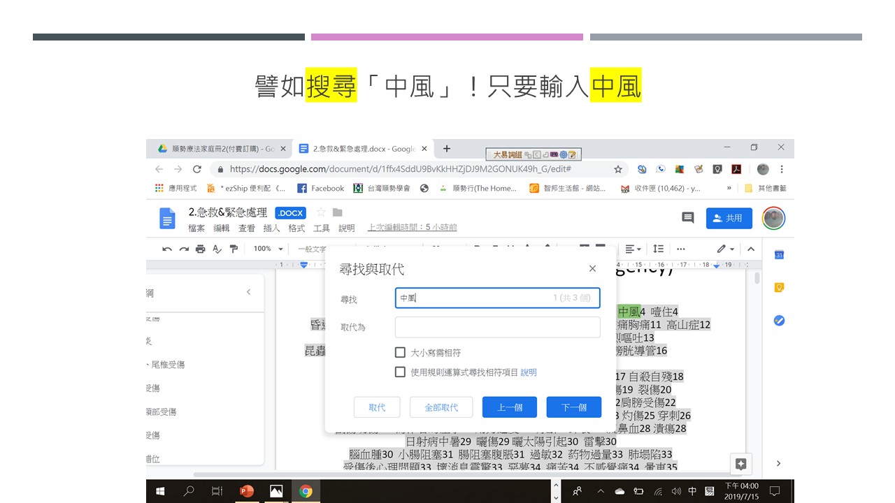
Task: Open the 說明 menu in the menu bar
Action: click(x=347, y=228)
